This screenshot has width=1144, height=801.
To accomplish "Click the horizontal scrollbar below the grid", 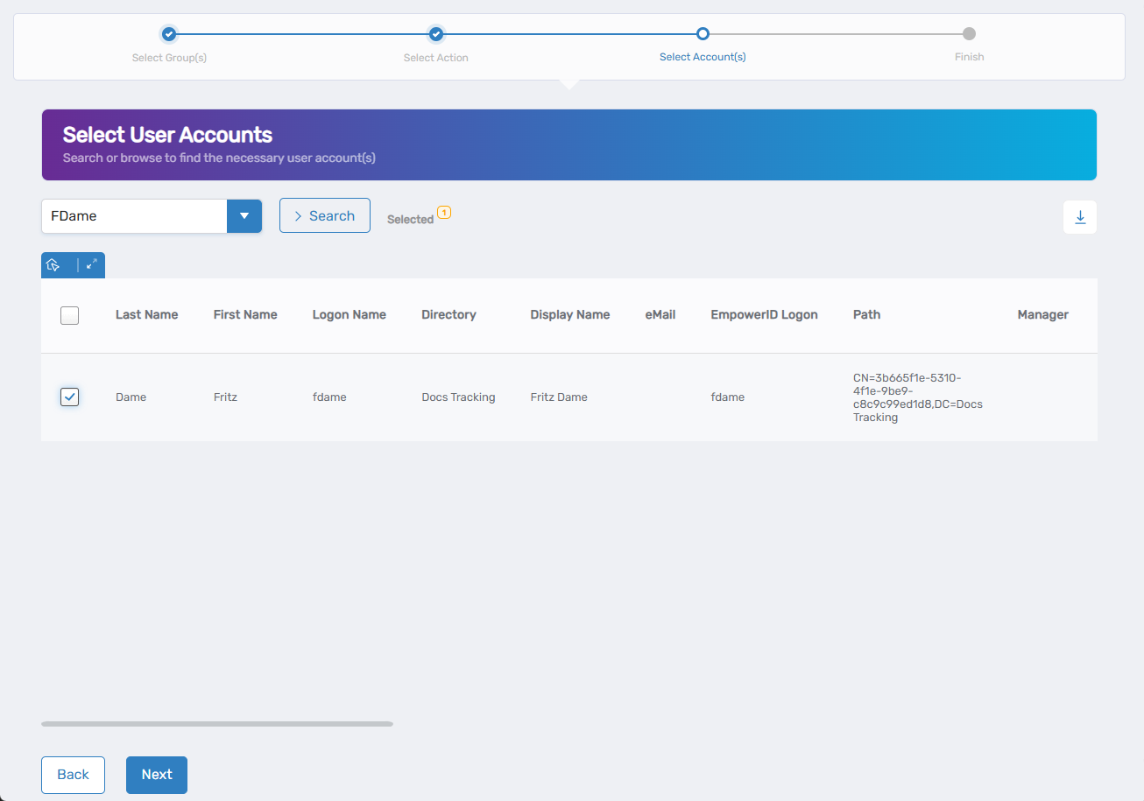I will (x=216, y=724).
